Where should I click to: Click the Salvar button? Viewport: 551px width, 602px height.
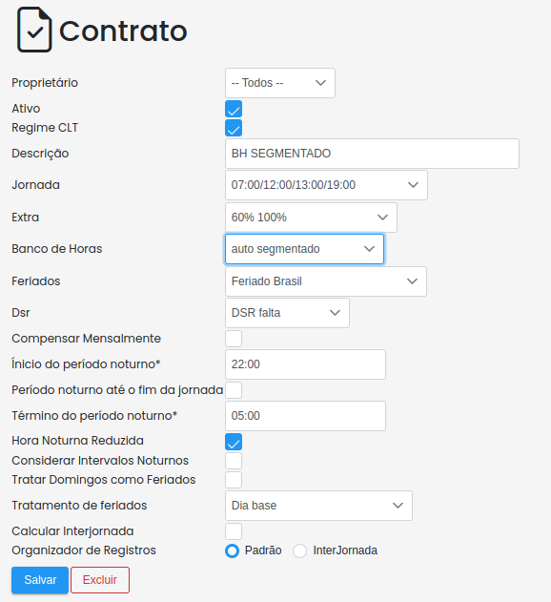click(40, 580)
